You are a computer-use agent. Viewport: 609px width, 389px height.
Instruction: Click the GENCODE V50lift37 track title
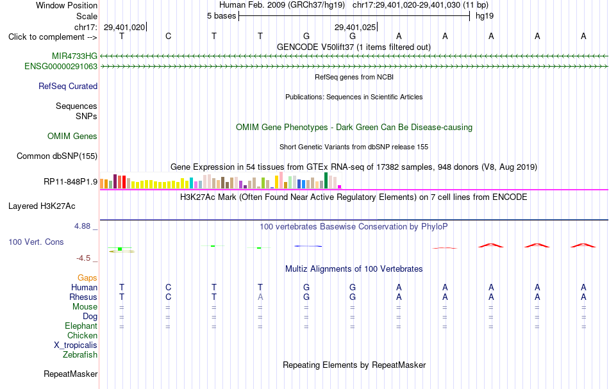pyautogui.click(x=354, y=47)
